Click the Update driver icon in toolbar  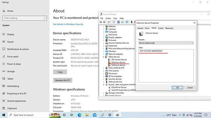point(132,22)
